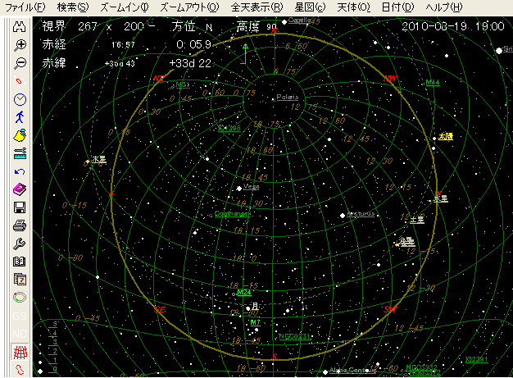Viewport: 513px width, 378px height.
Task: Click the red NW horizon marker
Action: (x=390, y=79)
